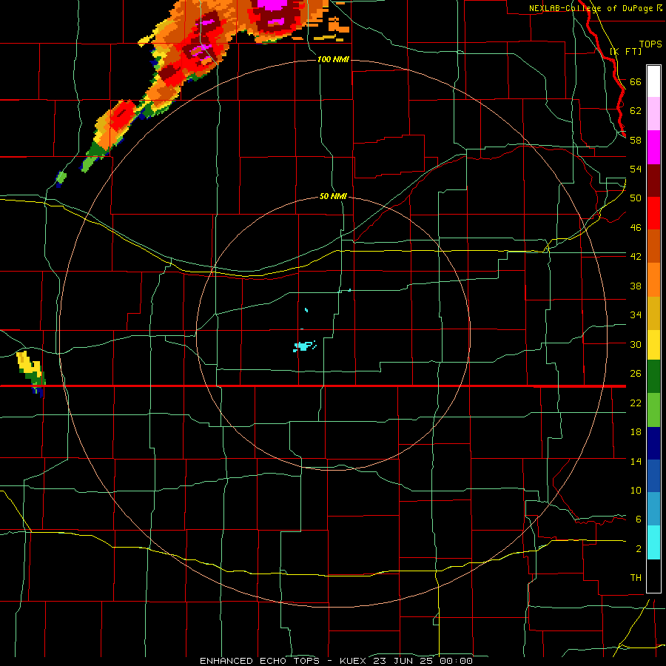Click the 18 legend value
Image resolution: width=666 pixels, height=666 pixels.
click(x=636, y=432)
